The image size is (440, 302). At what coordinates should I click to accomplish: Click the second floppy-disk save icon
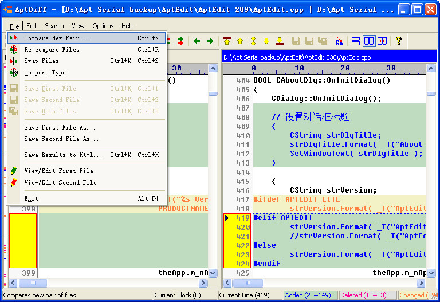309,41
